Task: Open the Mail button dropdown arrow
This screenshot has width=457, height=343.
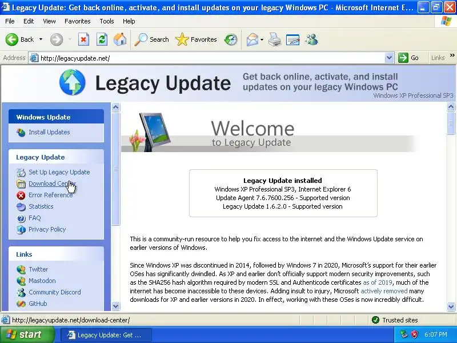Action: click(x=262, y=39)
